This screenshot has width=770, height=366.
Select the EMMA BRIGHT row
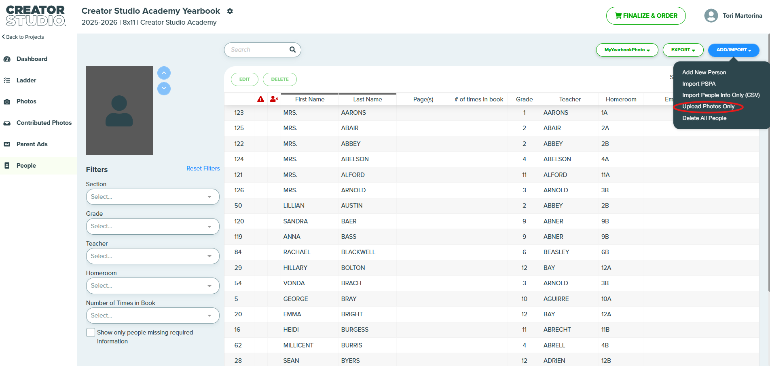tap(492, 314)
